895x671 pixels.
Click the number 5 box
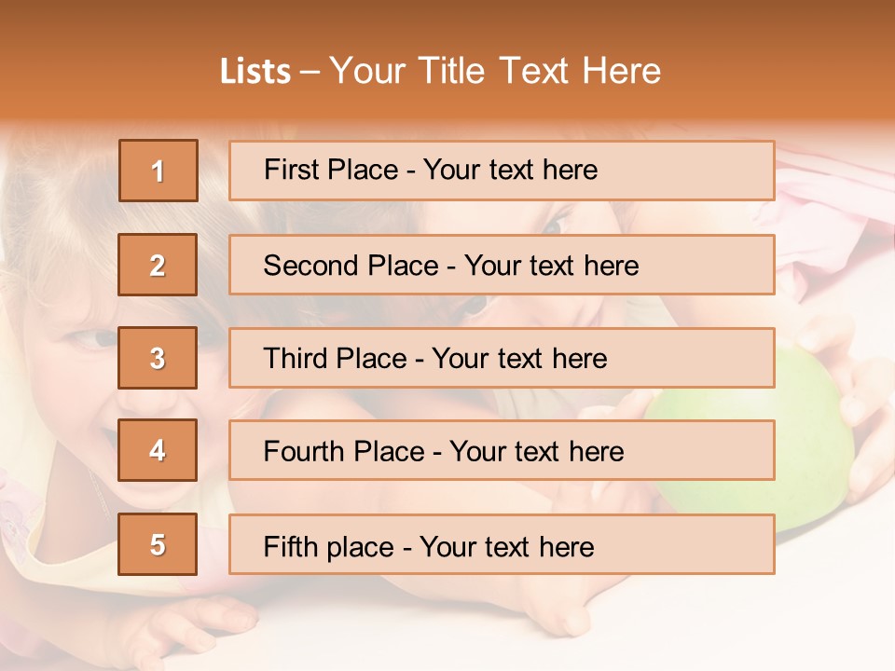158,544
